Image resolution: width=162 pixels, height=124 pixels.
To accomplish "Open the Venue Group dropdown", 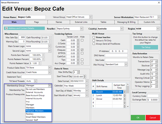I will (91, 17).
